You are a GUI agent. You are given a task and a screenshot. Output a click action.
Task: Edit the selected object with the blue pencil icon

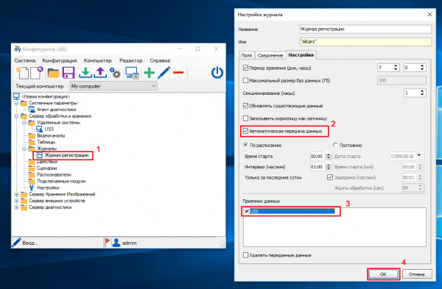164,73
